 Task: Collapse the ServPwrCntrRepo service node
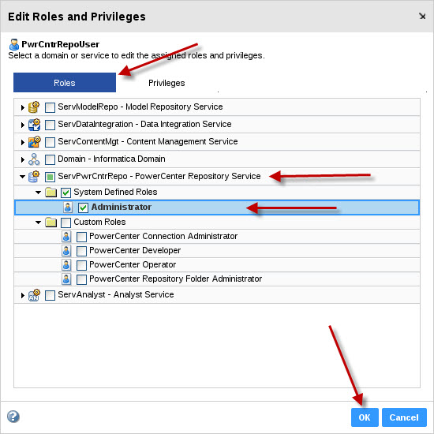(x=22, y=176)
